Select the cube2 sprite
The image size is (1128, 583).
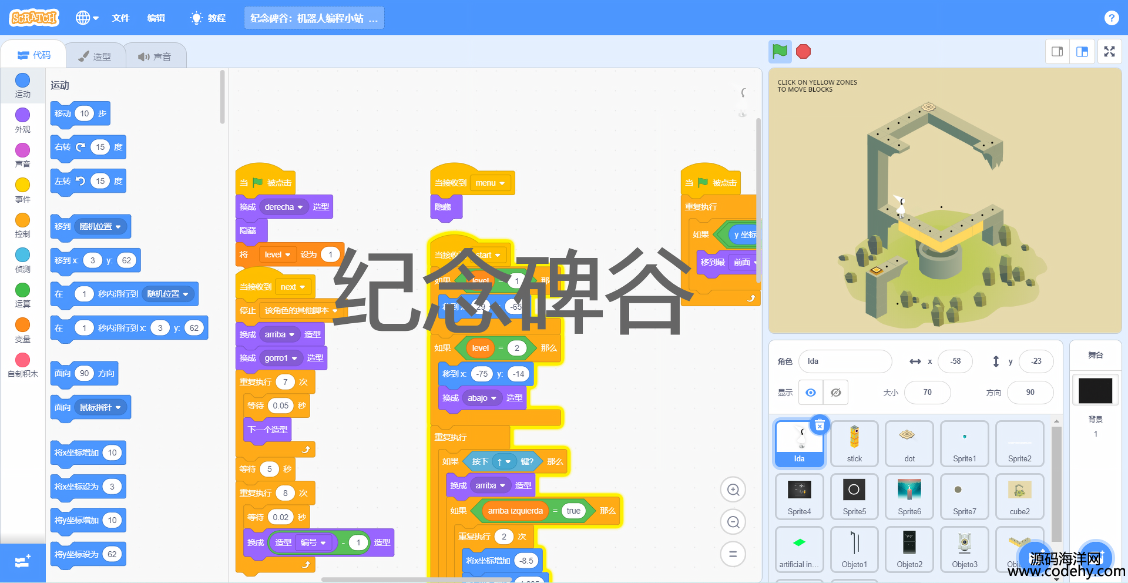(1020, 497)
